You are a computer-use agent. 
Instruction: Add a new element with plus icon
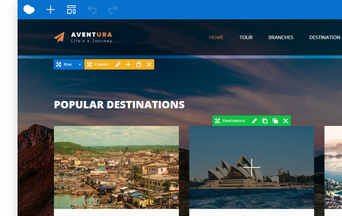(50, 10)
